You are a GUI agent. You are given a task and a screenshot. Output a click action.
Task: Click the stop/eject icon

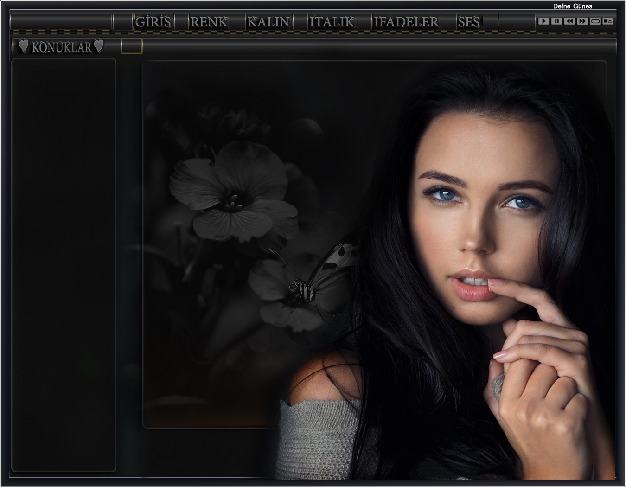coord(608,21)
